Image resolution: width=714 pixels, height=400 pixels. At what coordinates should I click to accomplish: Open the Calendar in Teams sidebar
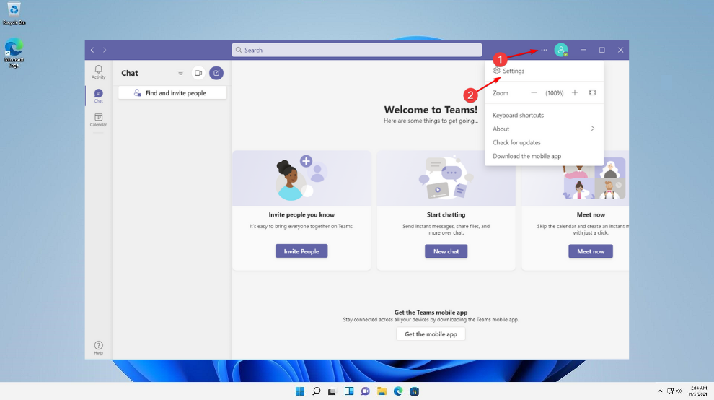pos(98,120)
